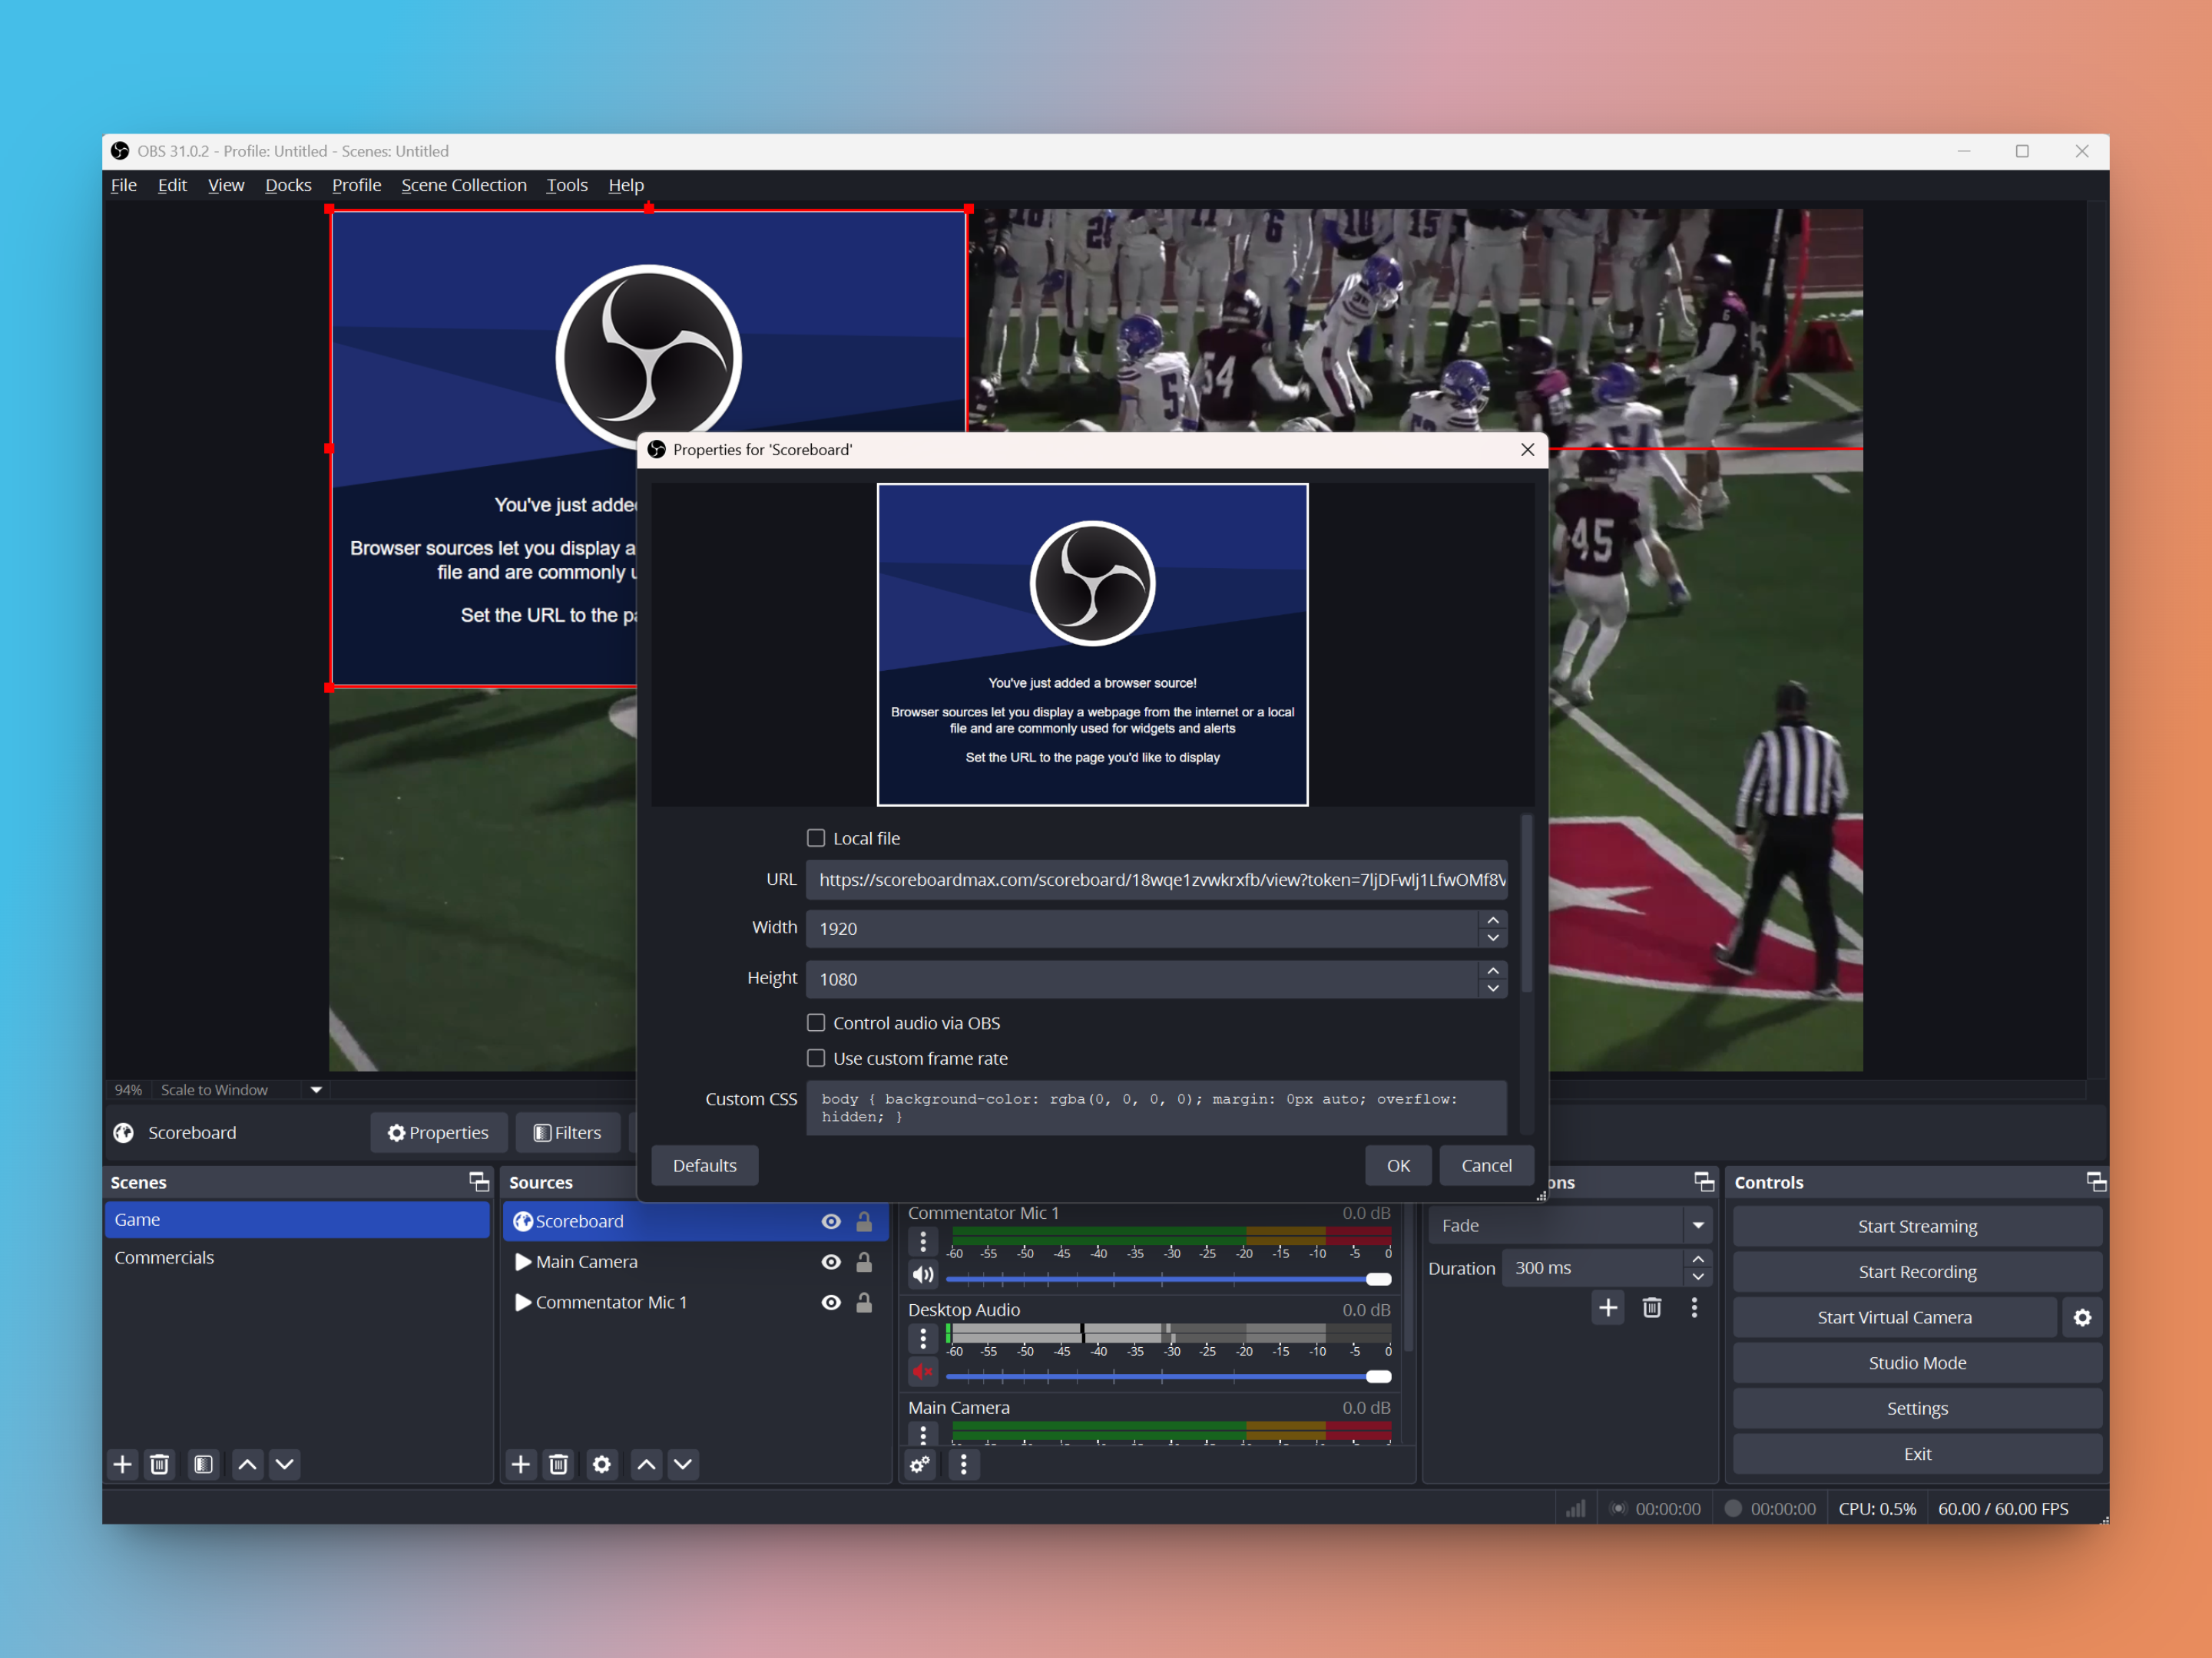The width and height of the screenshot is (2212, 1658).
Task: Open the Tools menu
Action: 567,185
